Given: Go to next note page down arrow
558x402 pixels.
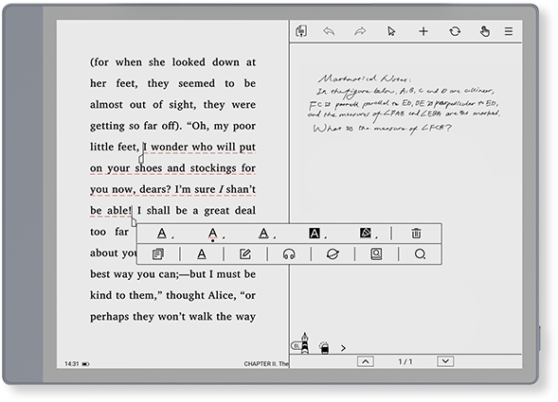Looking at the screenshot, I should point(445,361).
